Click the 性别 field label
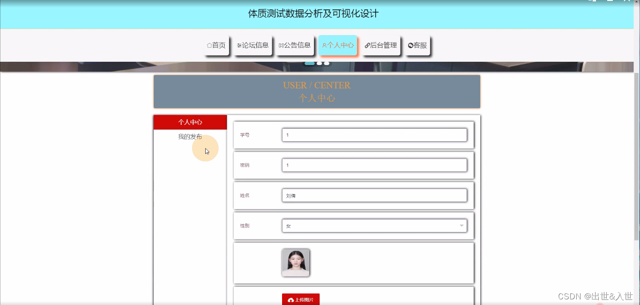Screen dimensions: 640x305 click(x=245, y=225)
